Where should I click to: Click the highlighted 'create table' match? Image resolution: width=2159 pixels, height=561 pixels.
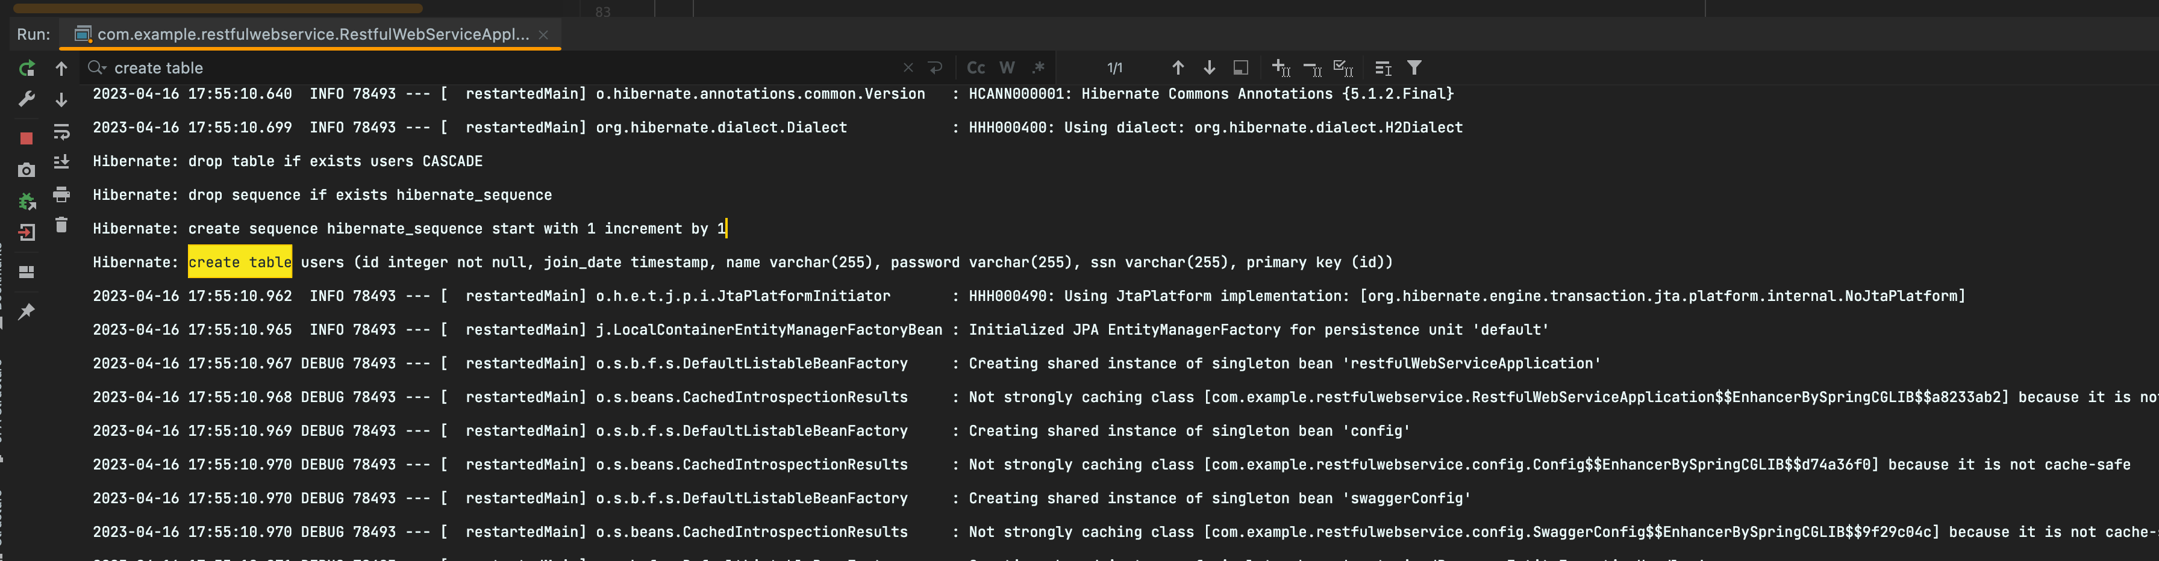pos(240,262)
